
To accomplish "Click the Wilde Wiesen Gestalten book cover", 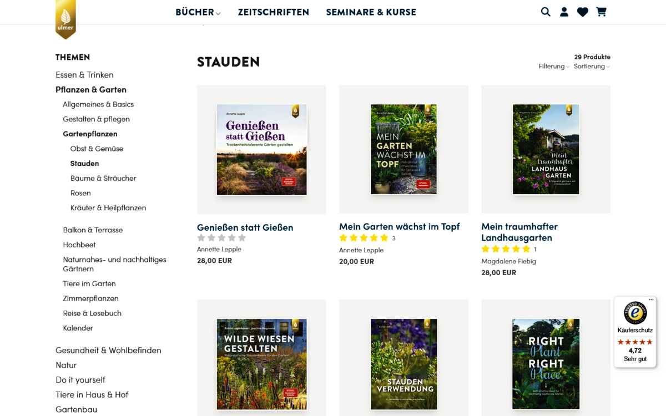I will 261,364.
